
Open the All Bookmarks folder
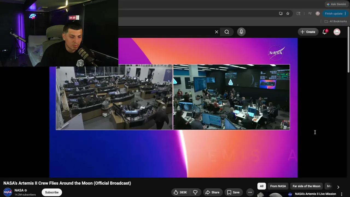336,21
